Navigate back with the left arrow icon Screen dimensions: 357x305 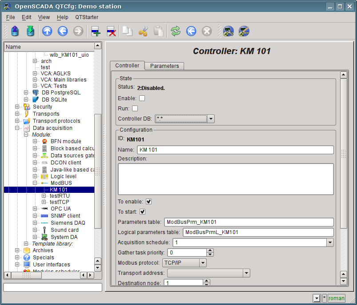tap(63, 31)
